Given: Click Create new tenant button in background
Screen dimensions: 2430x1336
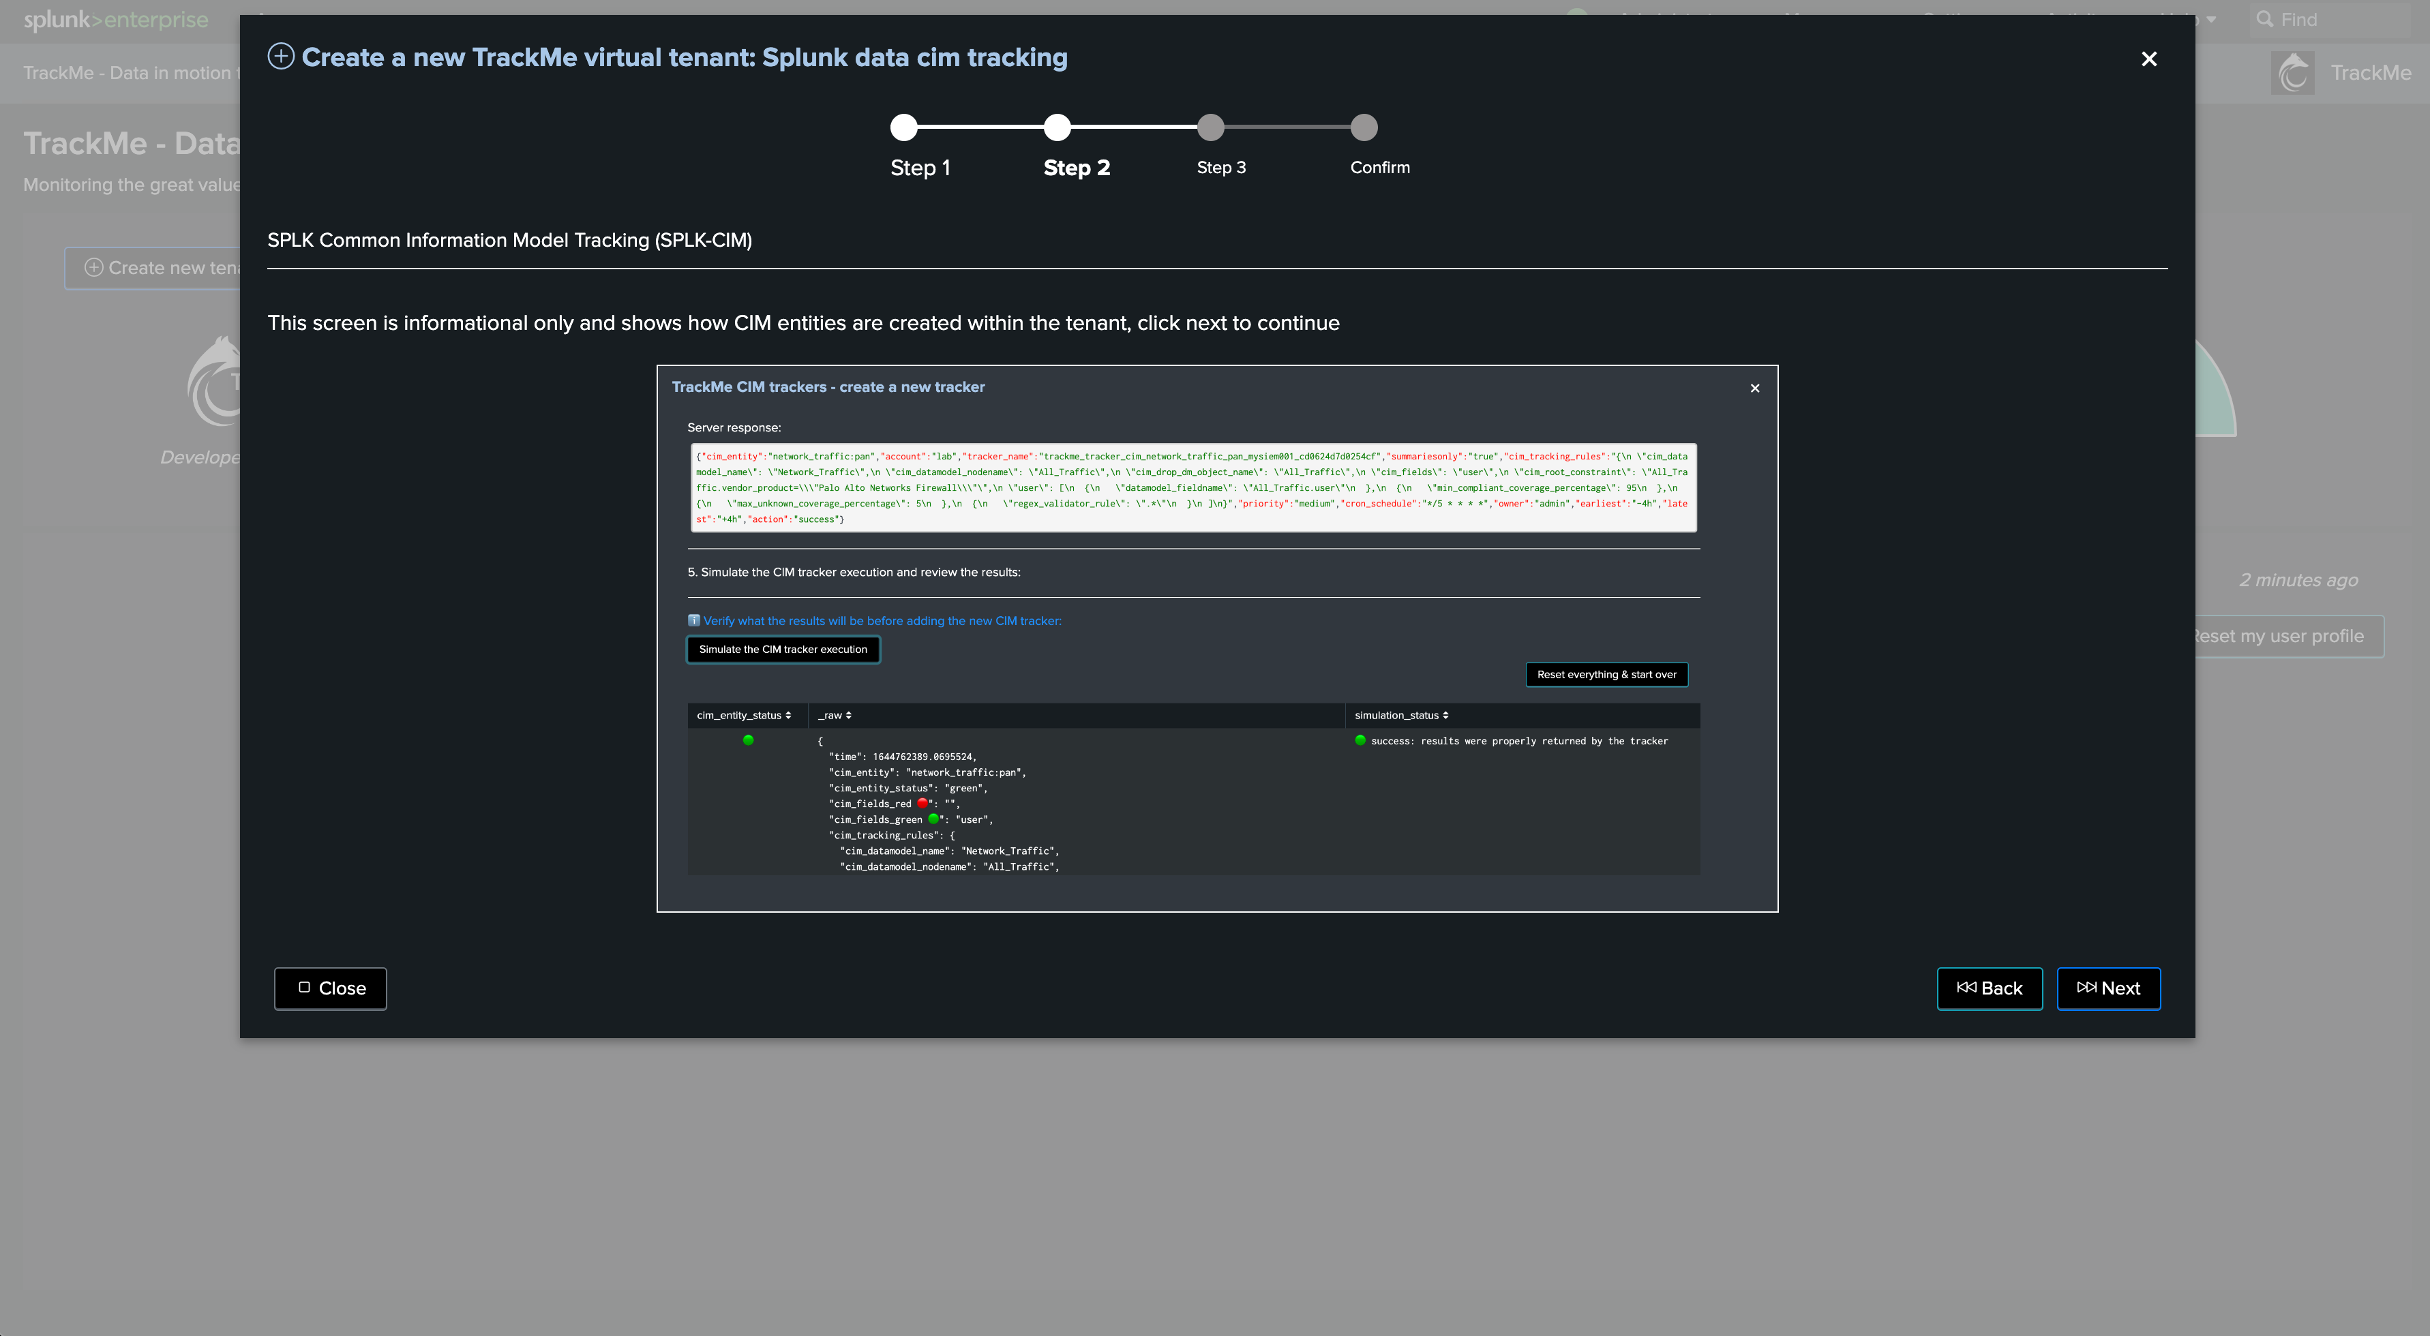Looking at the screenshot, I should coord(153,268).
